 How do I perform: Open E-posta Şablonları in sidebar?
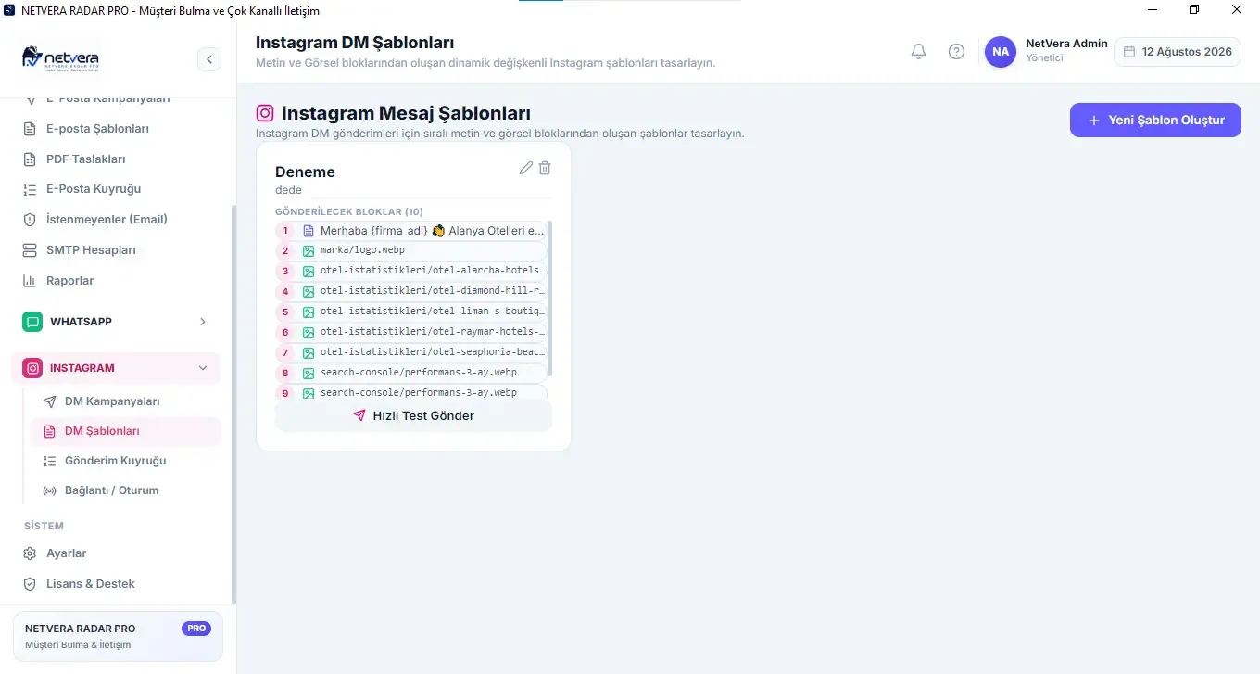click(117, 129)
